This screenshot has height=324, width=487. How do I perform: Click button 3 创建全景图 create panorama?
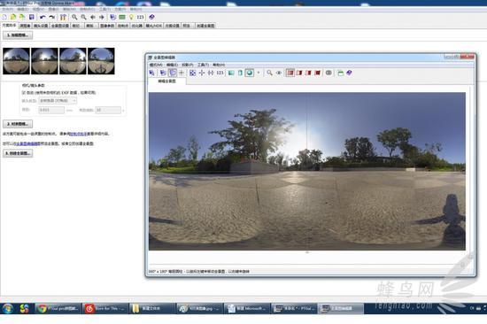[x=18, y=153]
